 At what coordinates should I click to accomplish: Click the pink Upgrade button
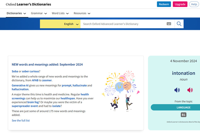pyautogui.click(x=180, y=4)
